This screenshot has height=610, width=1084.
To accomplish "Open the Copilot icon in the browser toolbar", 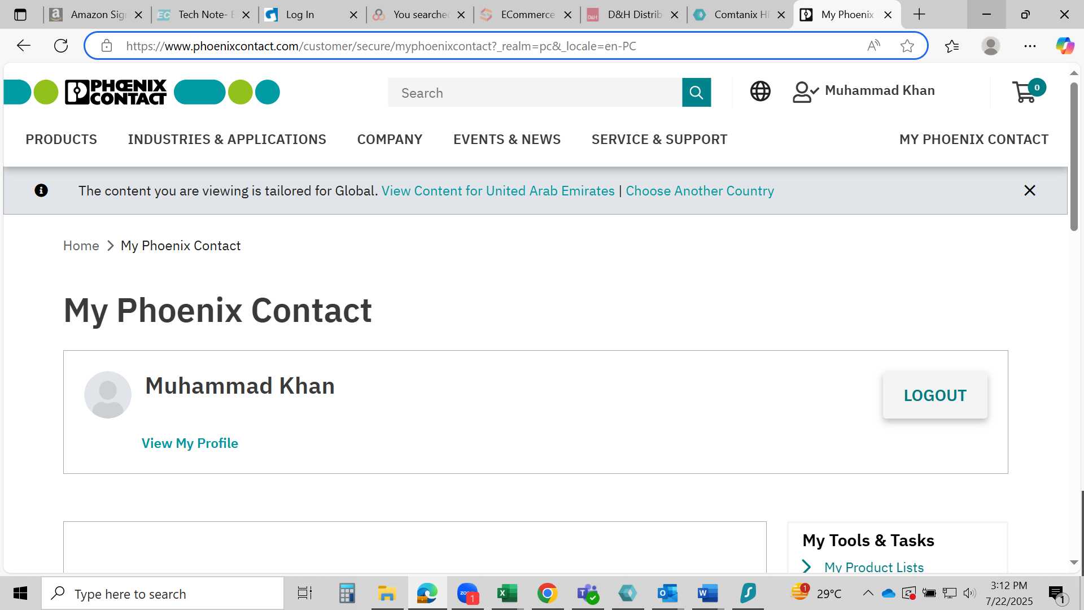I will [x=1065, y=46].
